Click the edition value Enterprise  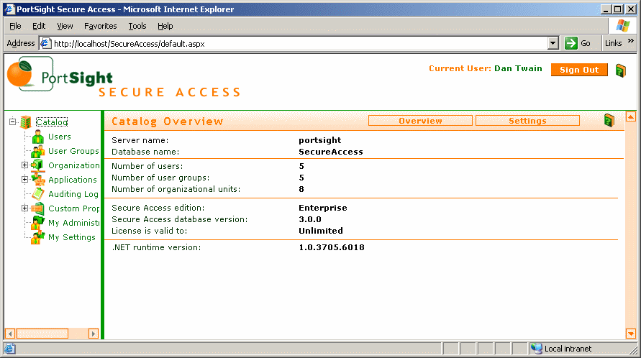coord(322,208)
